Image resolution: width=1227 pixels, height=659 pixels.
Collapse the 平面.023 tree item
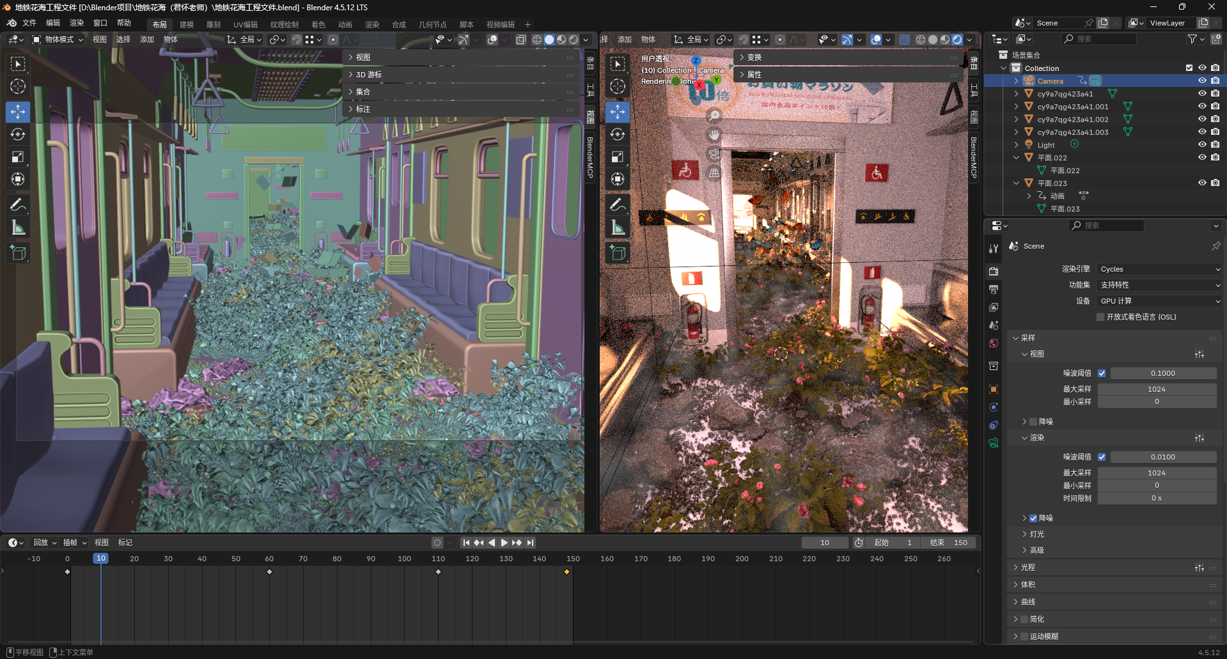pos(1016,183)
